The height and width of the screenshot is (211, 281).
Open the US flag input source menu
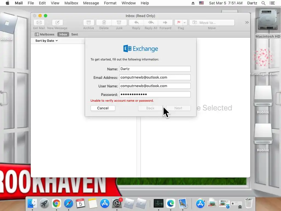[x=201, y=3]
